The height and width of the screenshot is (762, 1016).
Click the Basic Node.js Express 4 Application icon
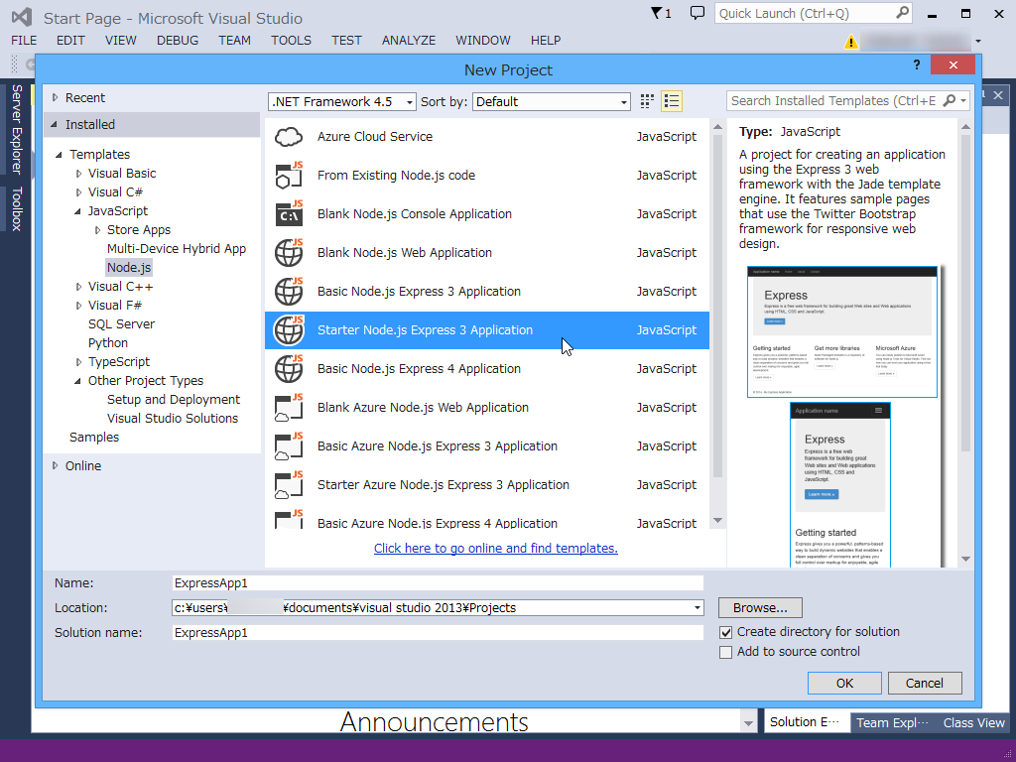(x=288, y=368)
